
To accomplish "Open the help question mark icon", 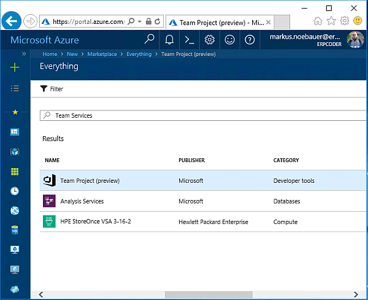I will point(249,40).
